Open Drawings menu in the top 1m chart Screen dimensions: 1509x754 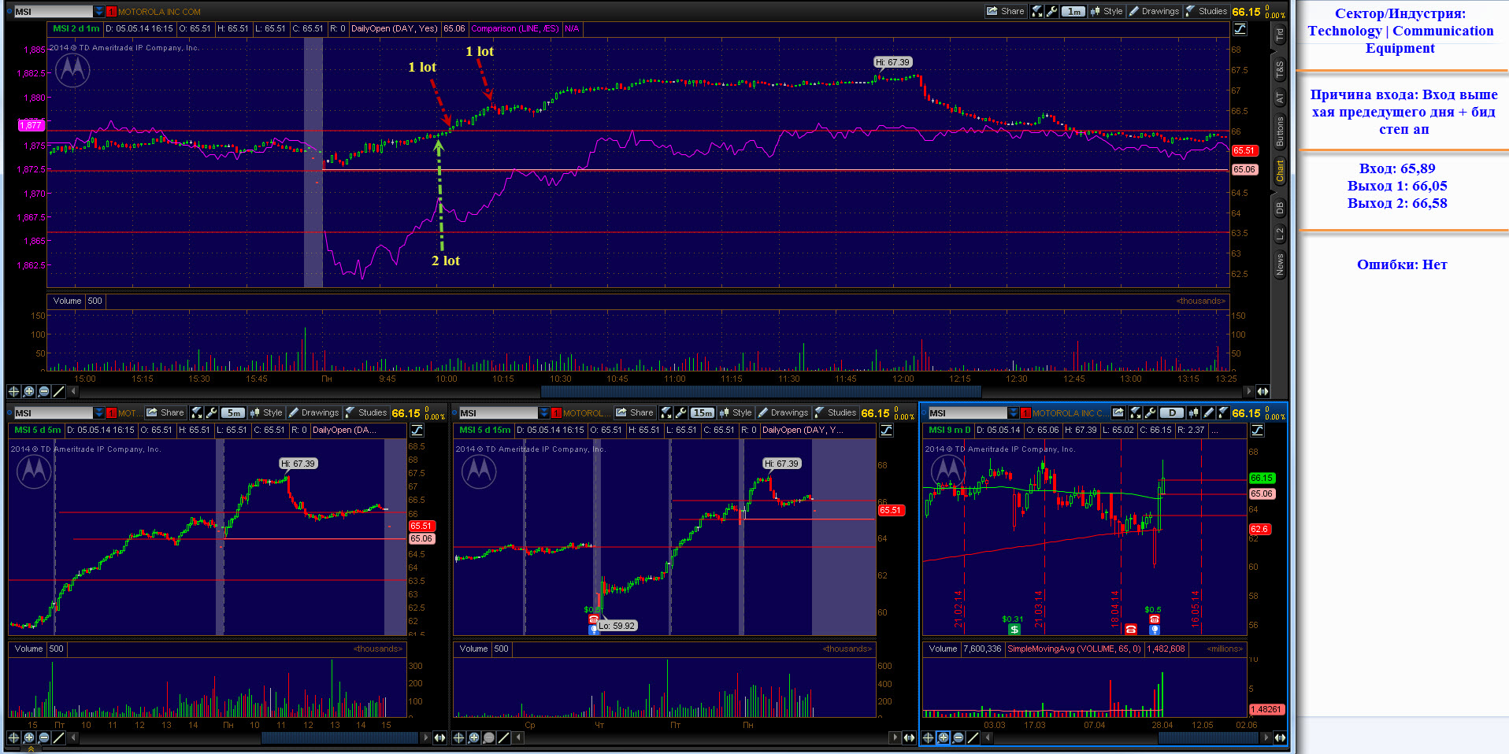pyautogui.click(x=1154, y=11)
